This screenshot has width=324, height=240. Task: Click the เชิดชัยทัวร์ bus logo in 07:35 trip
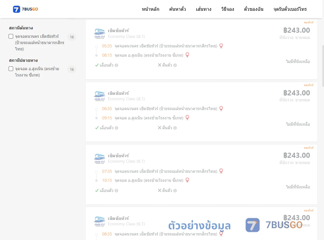point(99,159)
